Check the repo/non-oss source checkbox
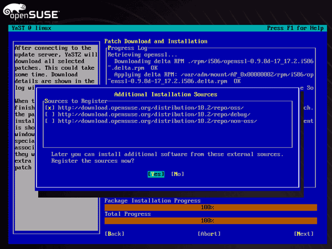332x249 pixels. [x=49, y=121]
